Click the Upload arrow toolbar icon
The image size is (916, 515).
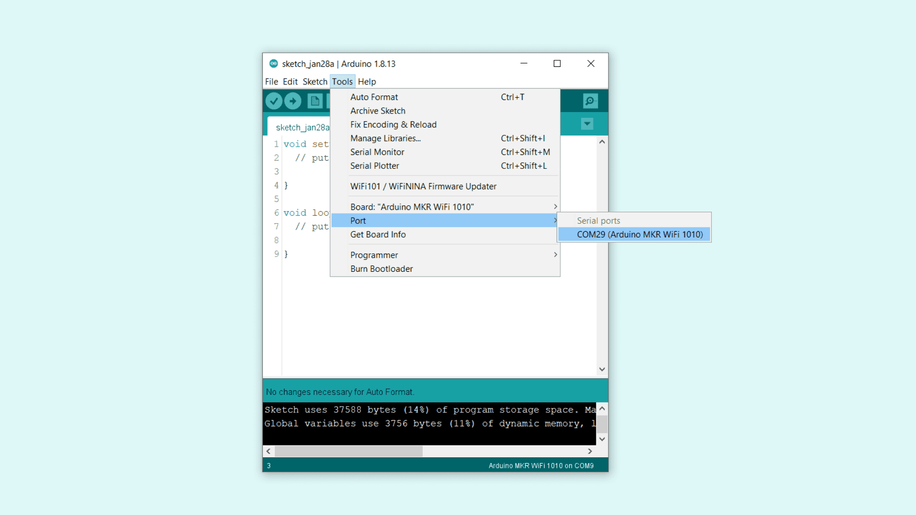(x=293, y=101)
